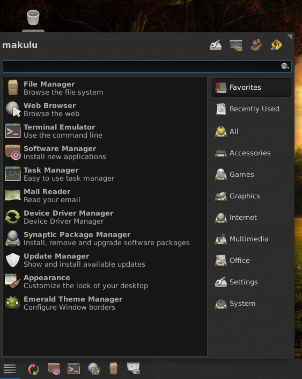
Task: Open Synaptic Package Manager
Action: [105, 239]
